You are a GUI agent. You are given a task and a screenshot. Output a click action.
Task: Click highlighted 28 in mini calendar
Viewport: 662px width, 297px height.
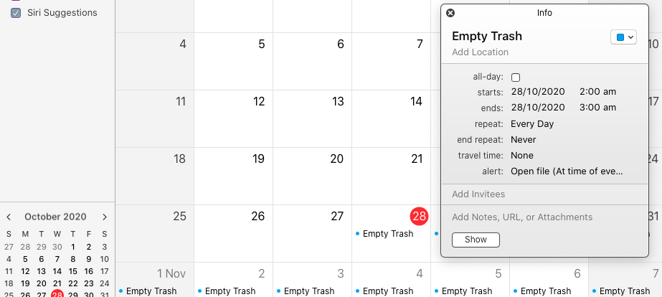(57, 294)
